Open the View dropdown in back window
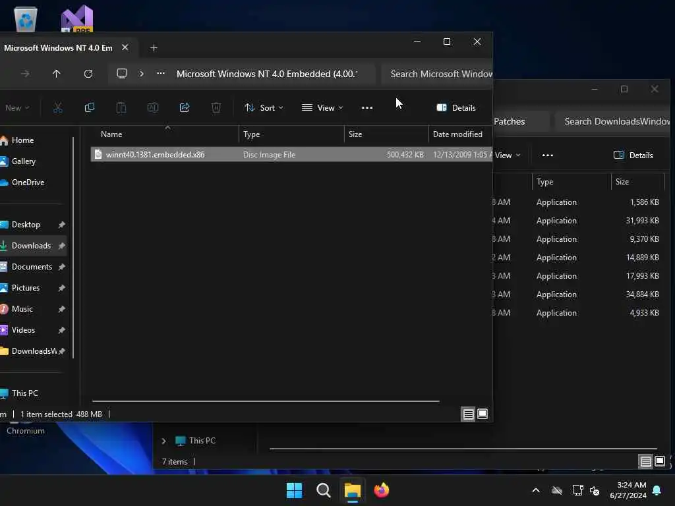This screenshot has height=506, width=675. click(508, 155)
